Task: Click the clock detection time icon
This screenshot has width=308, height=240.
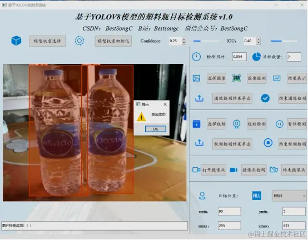Action: click(x=196, y=57)
